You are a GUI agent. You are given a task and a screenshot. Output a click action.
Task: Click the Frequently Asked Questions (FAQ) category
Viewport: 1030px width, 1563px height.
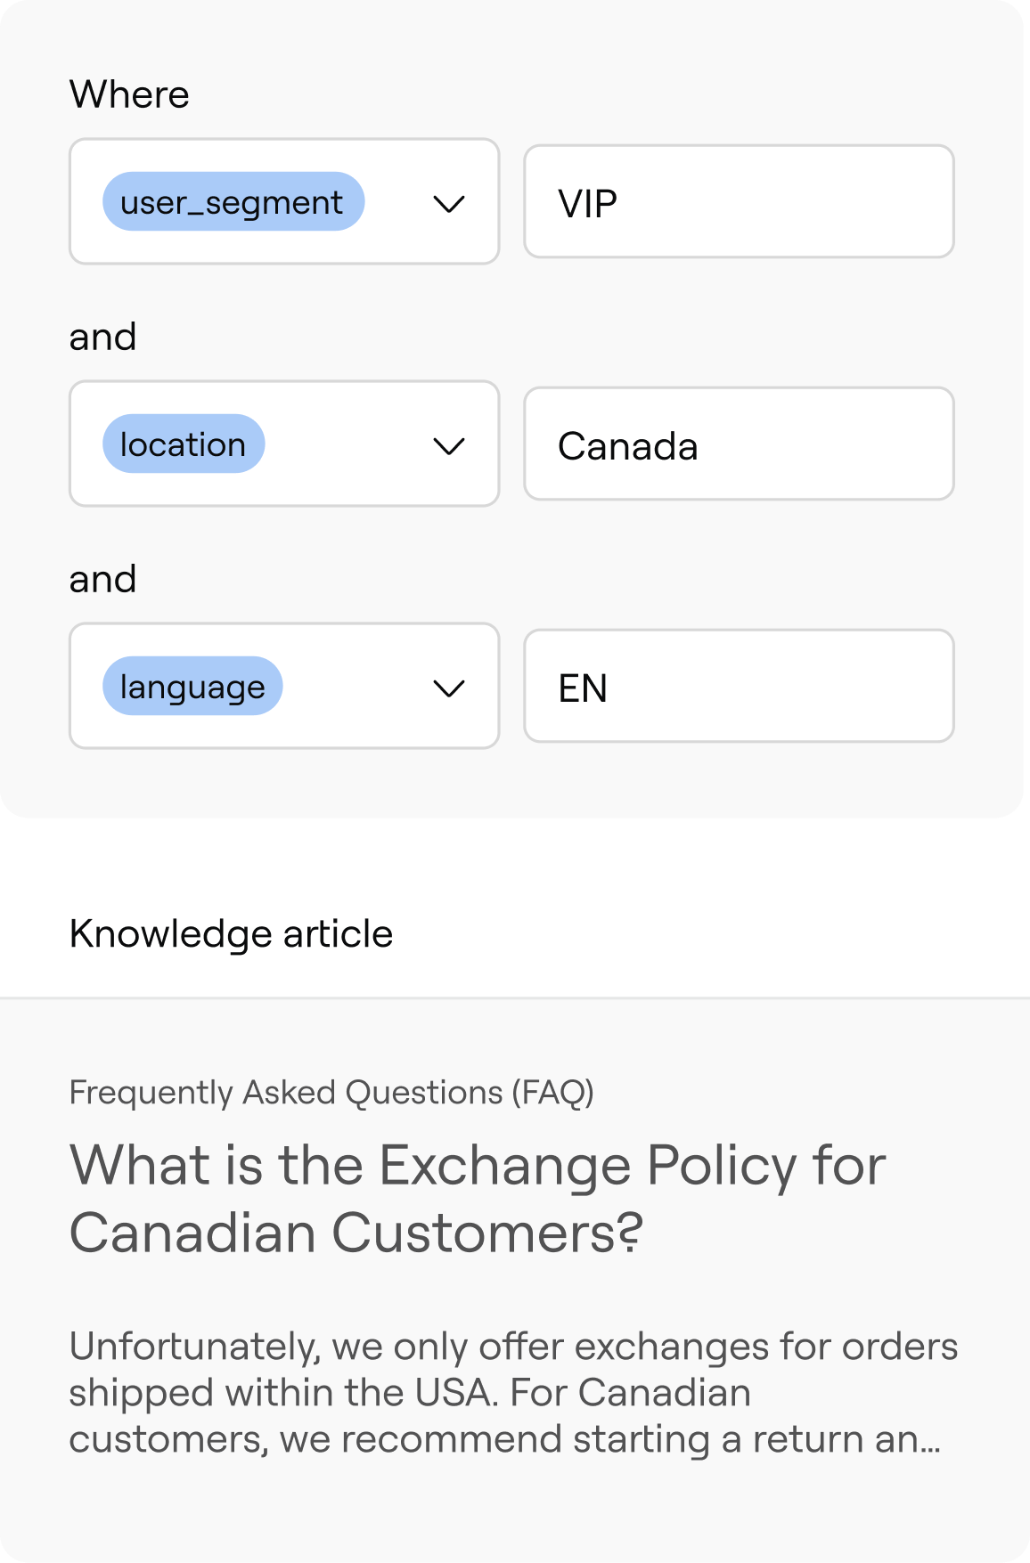331,1093
